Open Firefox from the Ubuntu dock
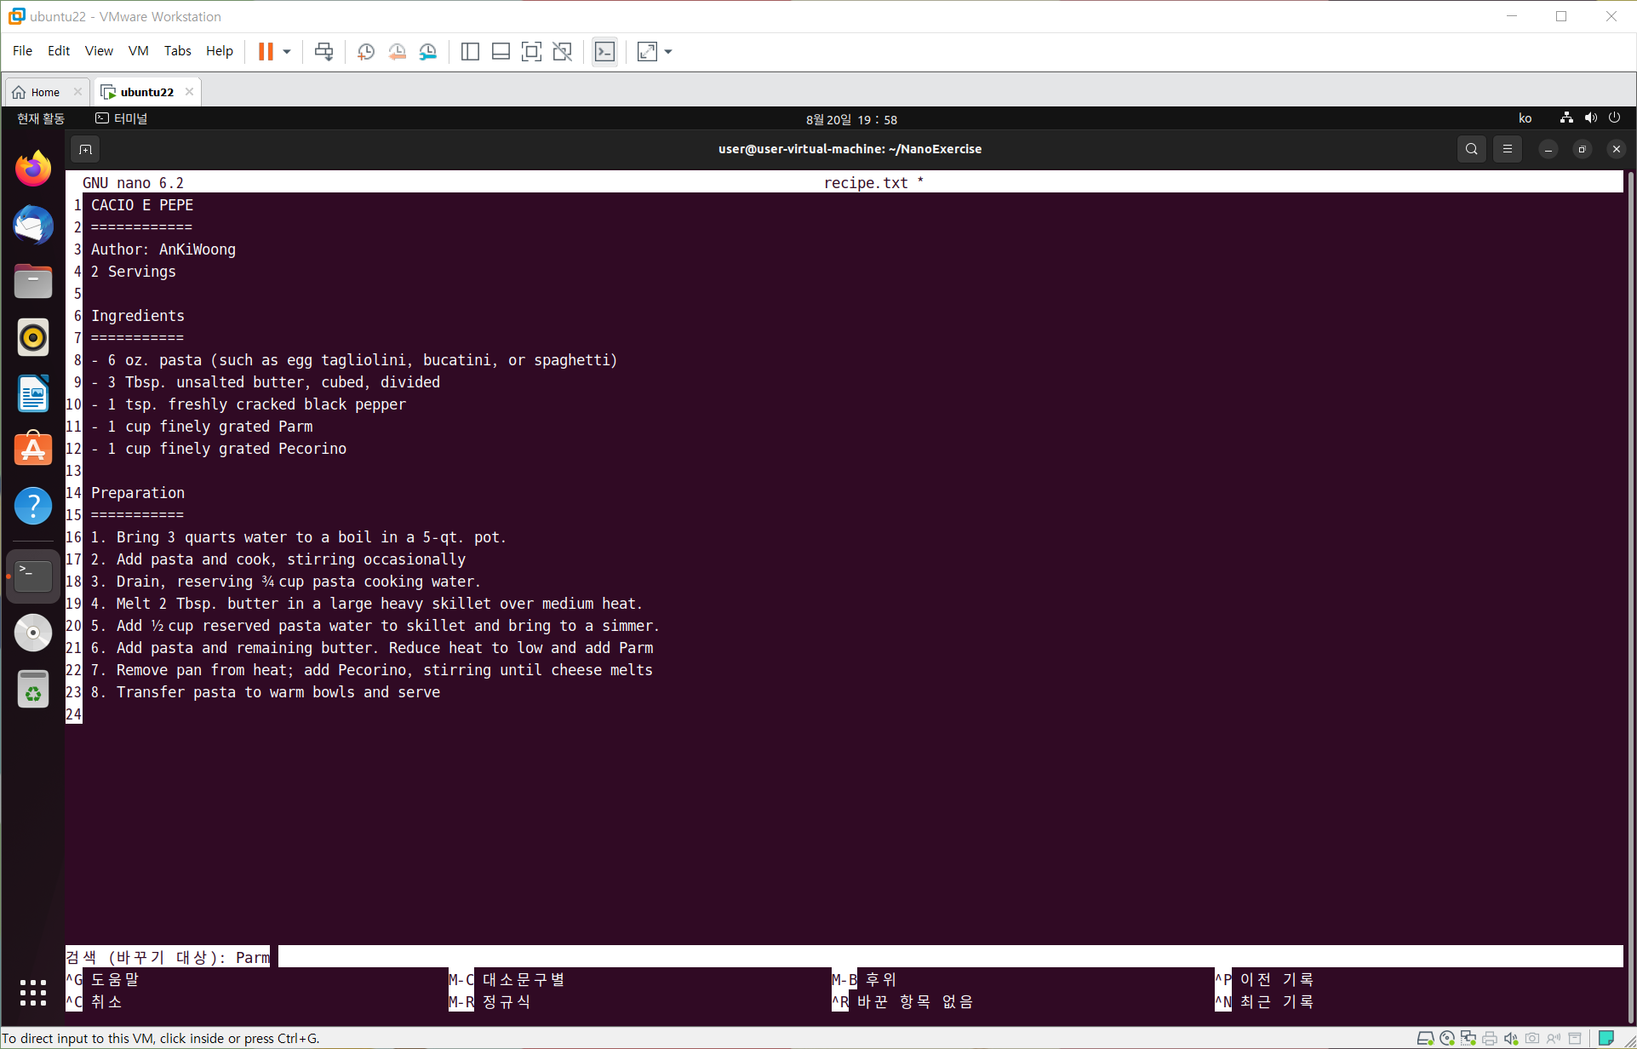Image resolution: width=1637 pixels, height=1049 pixels. [x=33, y=169]
